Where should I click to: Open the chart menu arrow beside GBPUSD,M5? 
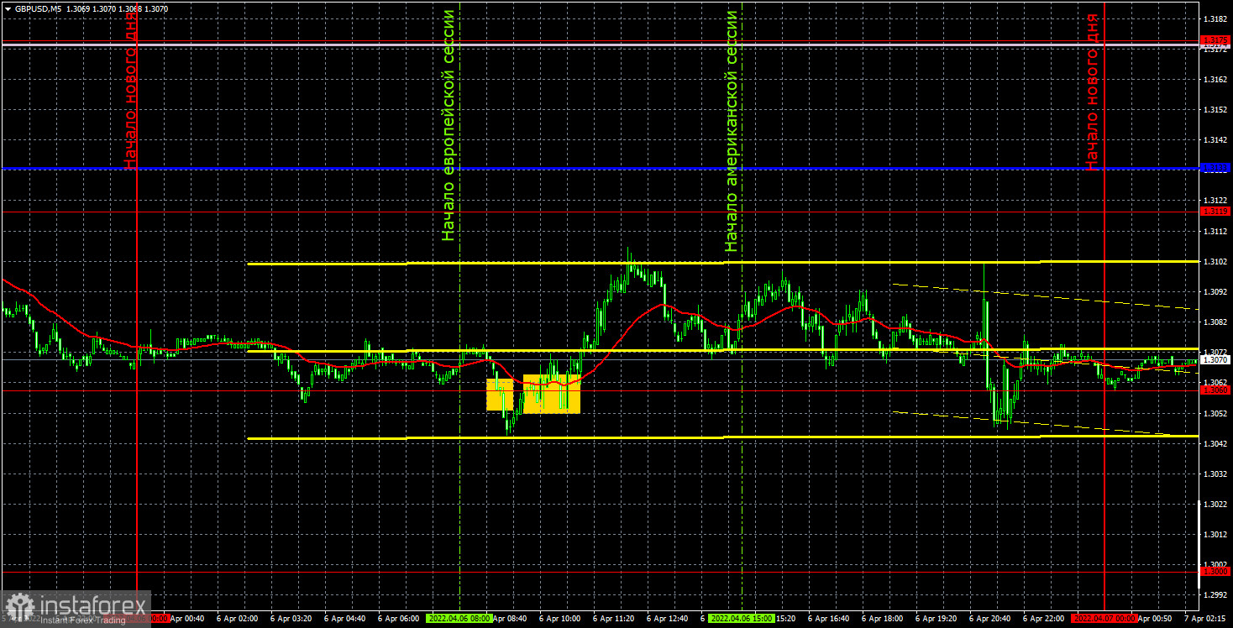click(x=7, y=8)
